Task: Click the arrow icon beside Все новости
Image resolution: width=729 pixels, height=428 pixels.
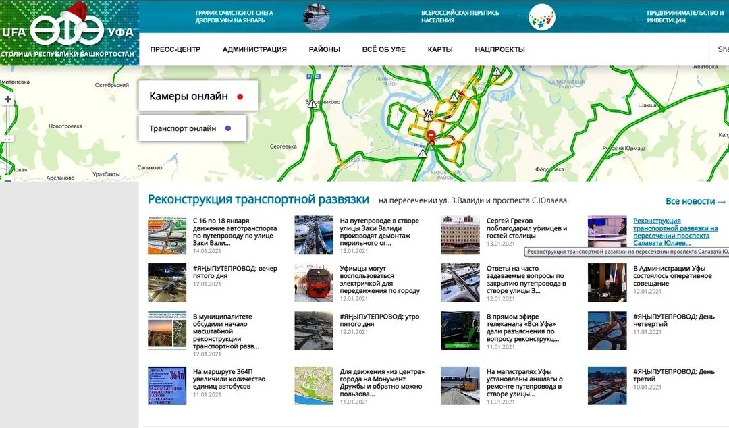Action: point(721,201)
